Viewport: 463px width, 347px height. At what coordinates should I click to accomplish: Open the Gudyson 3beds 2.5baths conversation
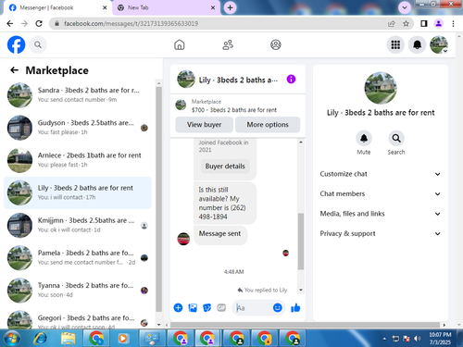coord(77,128)
